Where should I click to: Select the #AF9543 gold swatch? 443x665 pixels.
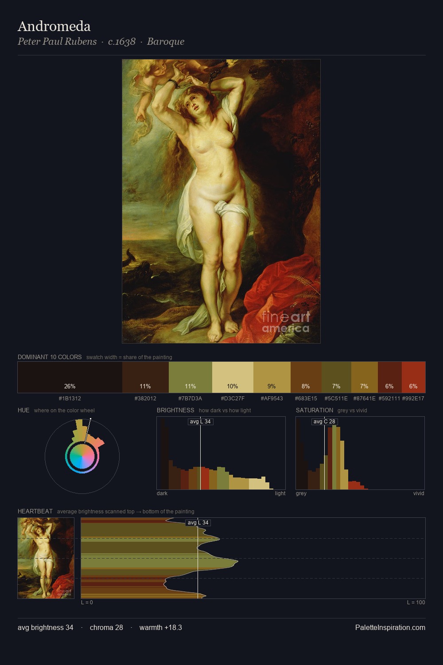click(x=272, y=377)
